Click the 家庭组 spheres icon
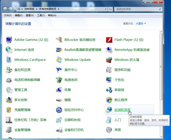The width and height of the screenshot is (171, 140). coord(109,90)
